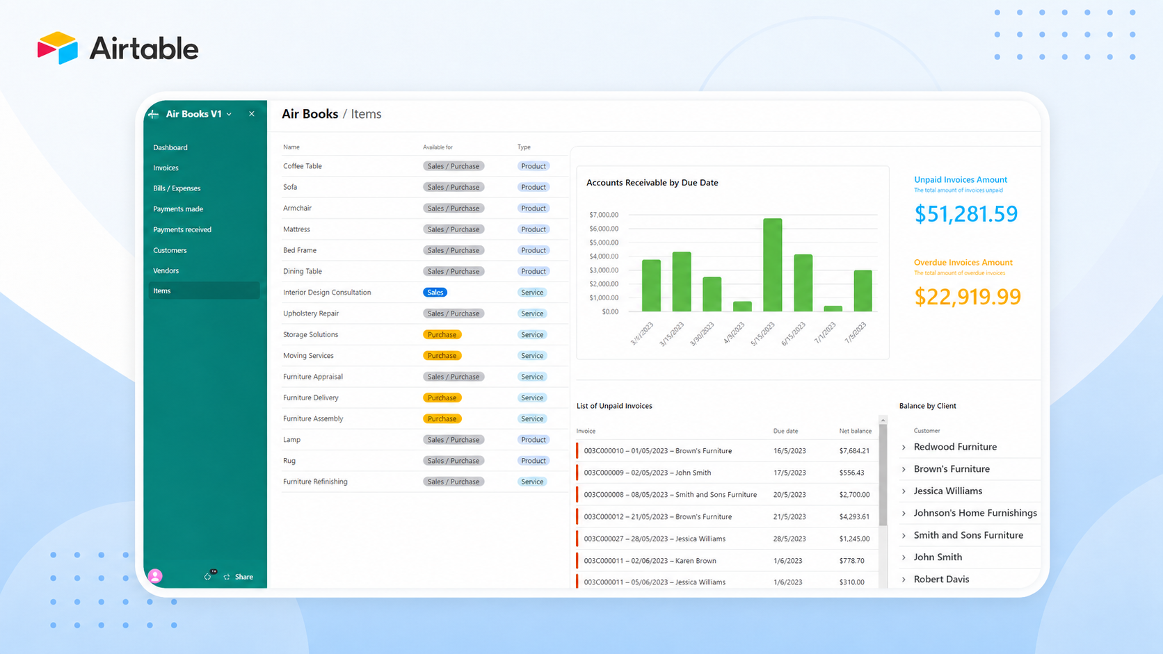Click the Airtable logo

pos(118,48)
